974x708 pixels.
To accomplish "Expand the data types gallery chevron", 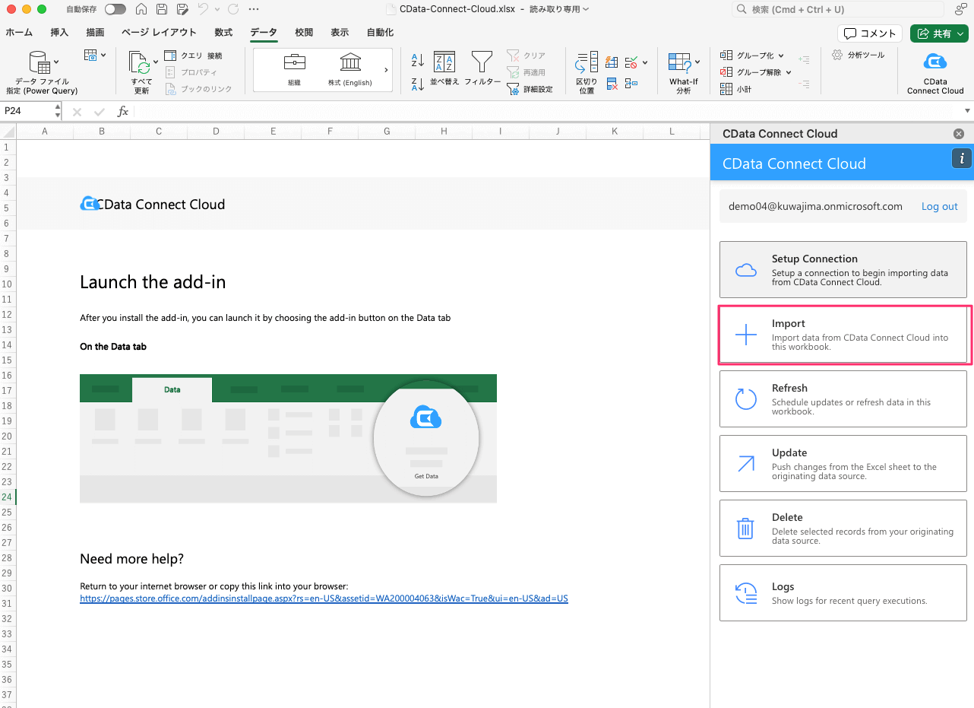I will 386,70.
